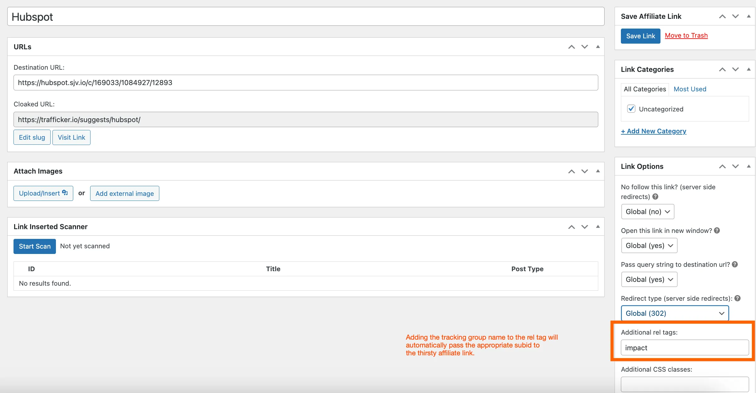Image resolution: width=756 pixels, height=393 pixels.
Task: Move Save Affiliate Link box down
Action: (x=735, y=16)
